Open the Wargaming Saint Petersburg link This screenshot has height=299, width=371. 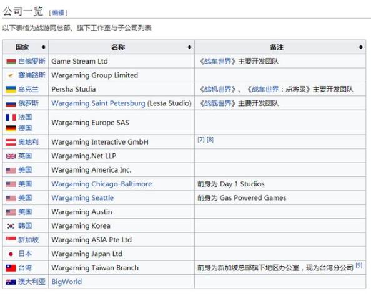(98, 103)
